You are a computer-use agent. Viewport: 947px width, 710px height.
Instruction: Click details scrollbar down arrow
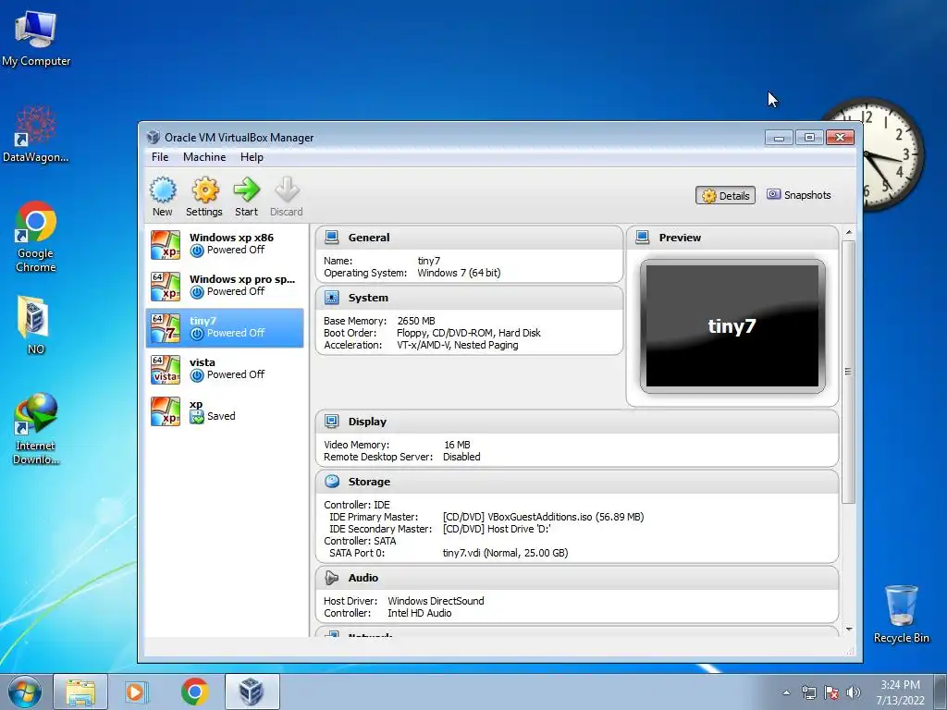click(x=849, y=630)
